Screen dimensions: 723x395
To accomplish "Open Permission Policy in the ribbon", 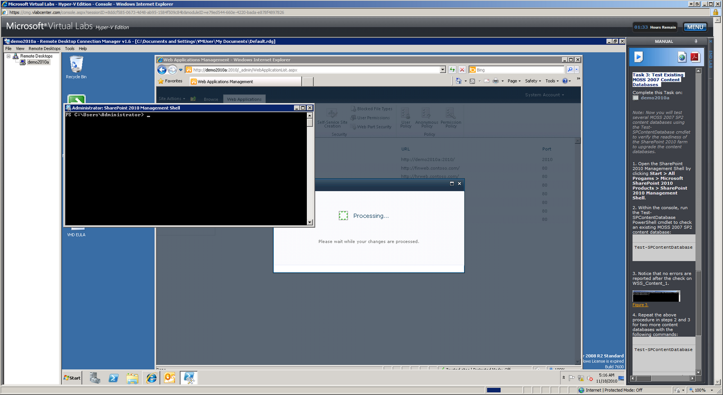I will click(x=451, y=118).
